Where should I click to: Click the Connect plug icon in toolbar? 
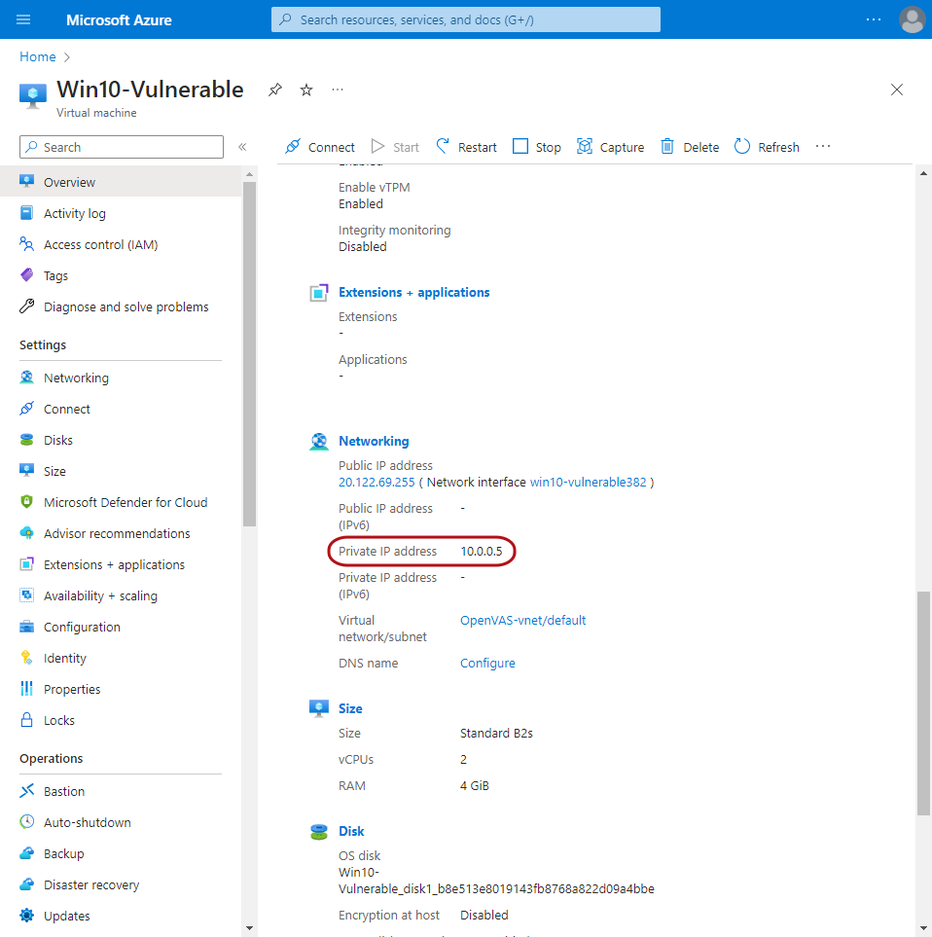[x=293, y=146]
